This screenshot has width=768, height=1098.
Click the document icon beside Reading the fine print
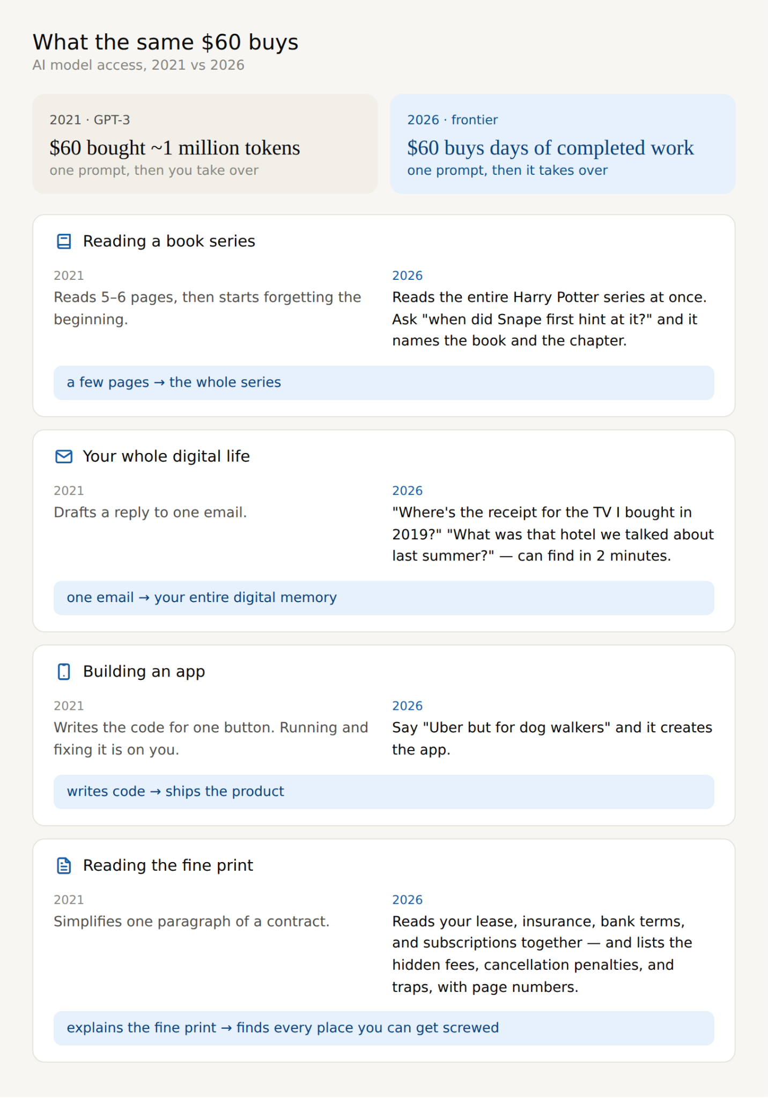pyautogui.click(x=64, y=865)
